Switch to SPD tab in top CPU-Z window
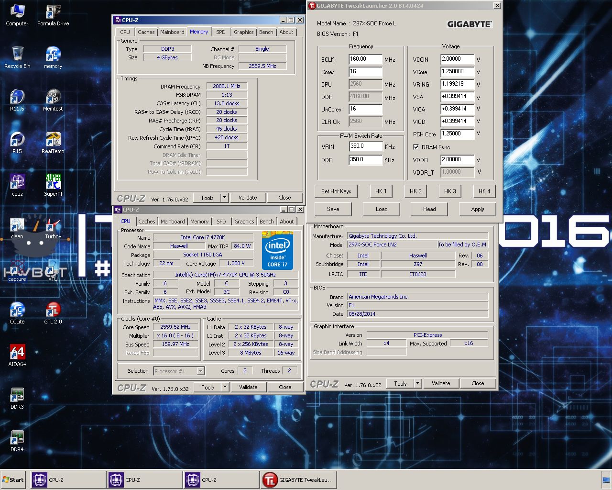This screenshot has height=490, width=612. tap(220, 32)
